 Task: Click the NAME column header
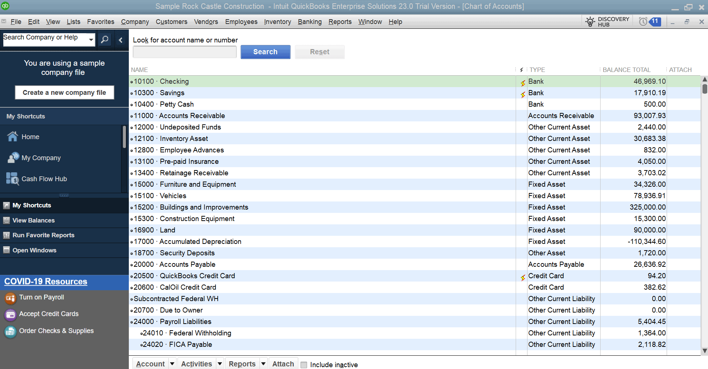click(x=140, y=70)
